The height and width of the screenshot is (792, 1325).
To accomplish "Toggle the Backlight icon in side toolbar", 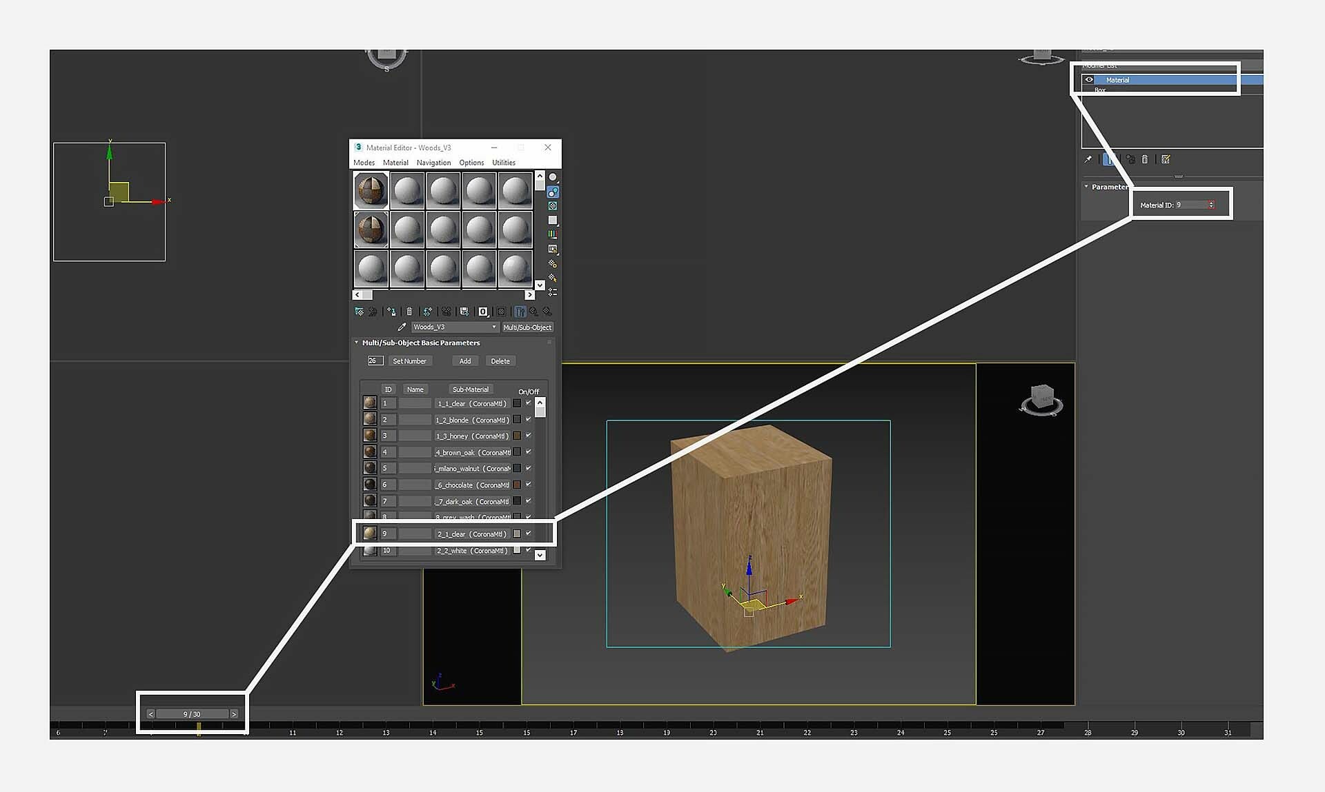I will 553,192.
